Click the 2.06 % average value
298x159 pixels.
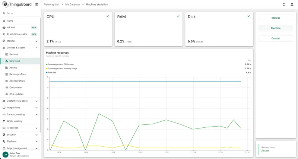[x=248, y=64]
